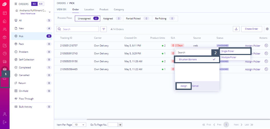
Task: Click the Next page control
Action: (x=238, y=125)
